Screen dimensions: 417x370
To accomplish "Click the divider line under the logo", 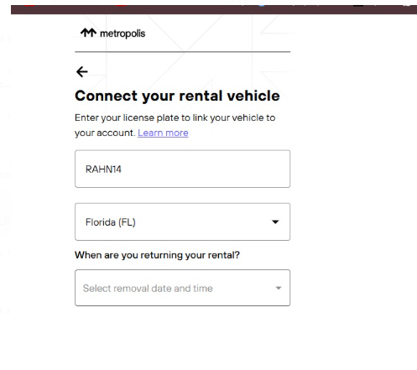I will point(182,52).
